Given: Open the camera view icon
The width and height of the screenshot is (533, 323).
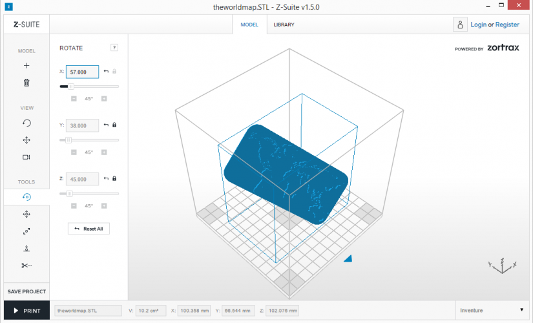Looking at the screenshot, I should tap(26, 157).
